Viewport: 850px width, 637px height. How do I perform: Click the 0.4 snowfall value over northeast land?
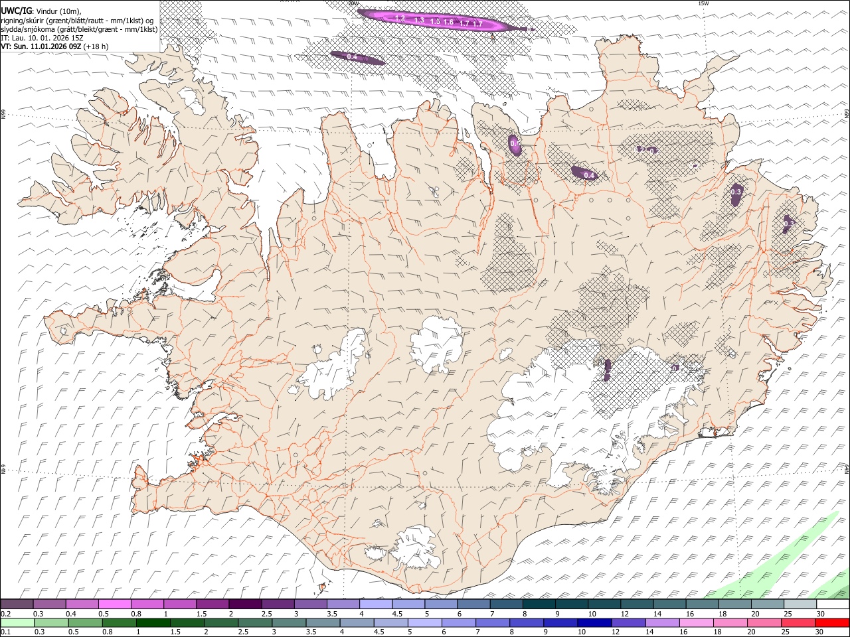tap(589, 175)
